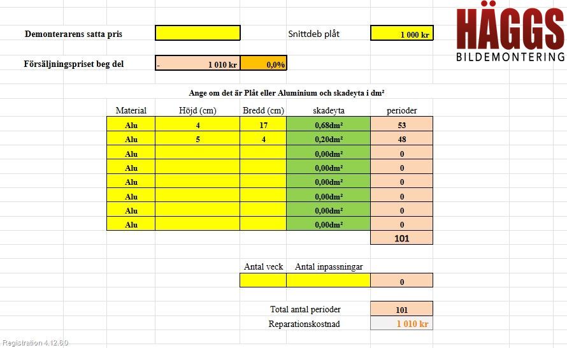Open the first row Alu material cell

tap(131, 124)
